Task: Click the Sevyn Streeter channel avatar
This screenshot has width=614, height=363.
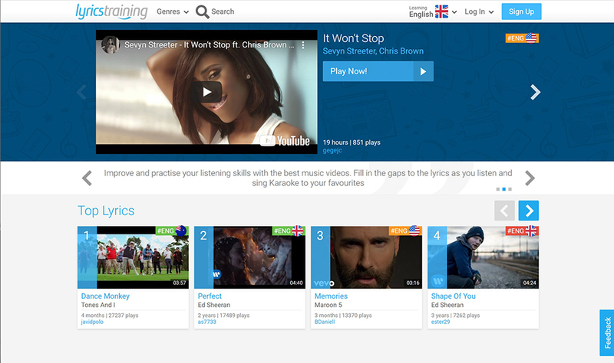Action: tap(111, 45)
